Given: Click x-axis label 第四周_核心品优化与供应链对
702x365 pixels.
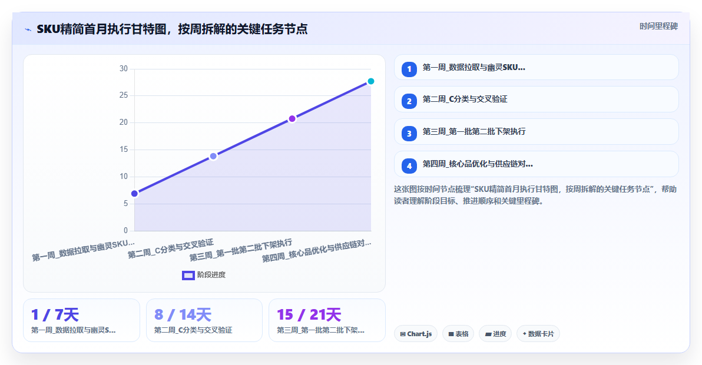Looking at the screenshot, I should tap(316, 251).
